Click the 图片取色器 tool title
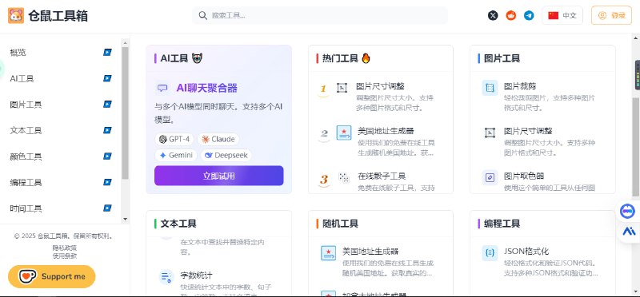The image size is (640, 297). (524, 176)
